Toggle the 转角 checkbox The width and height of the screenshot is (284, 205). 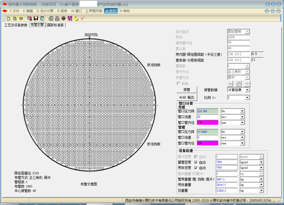179,83
